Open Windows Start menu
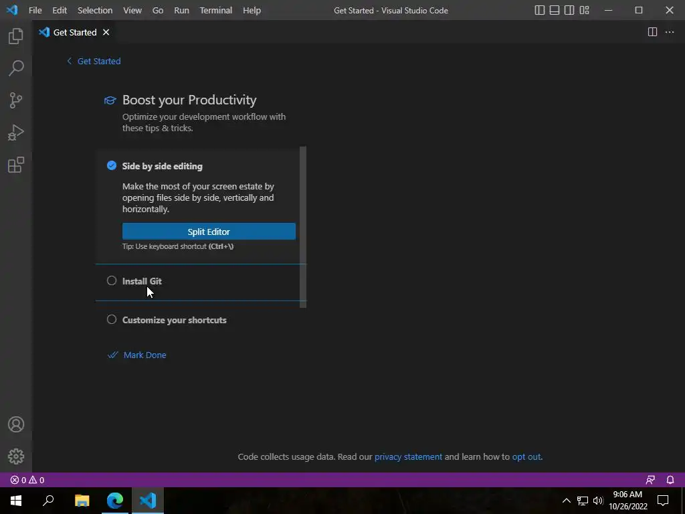The width and height of the screenshot is (685, 514). (16, 501)
